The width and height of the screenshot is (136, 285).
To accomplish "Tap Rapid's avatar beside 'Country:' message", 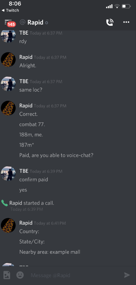I will coord(8,225).
